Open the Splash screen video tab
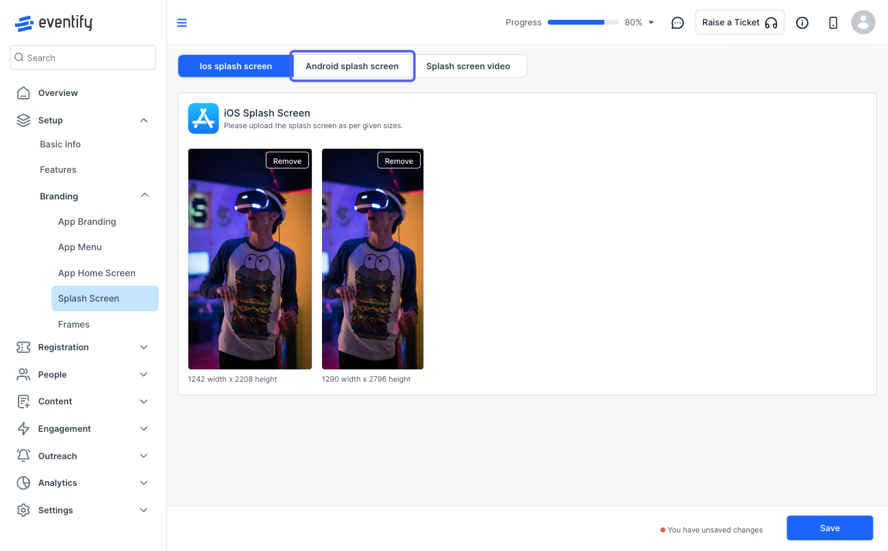Image resolution: width=888 pixels, height=551 pixels. click(x=468, y=66)
